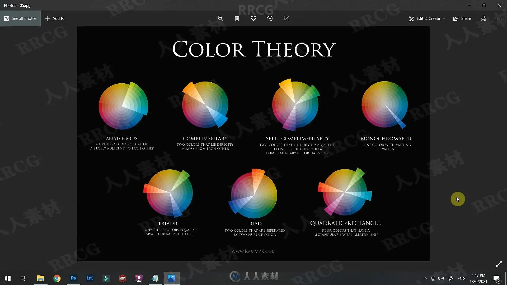The image size is (507, 285).
Task: Expand the Edit & Create dropdown
Action: 427,18
